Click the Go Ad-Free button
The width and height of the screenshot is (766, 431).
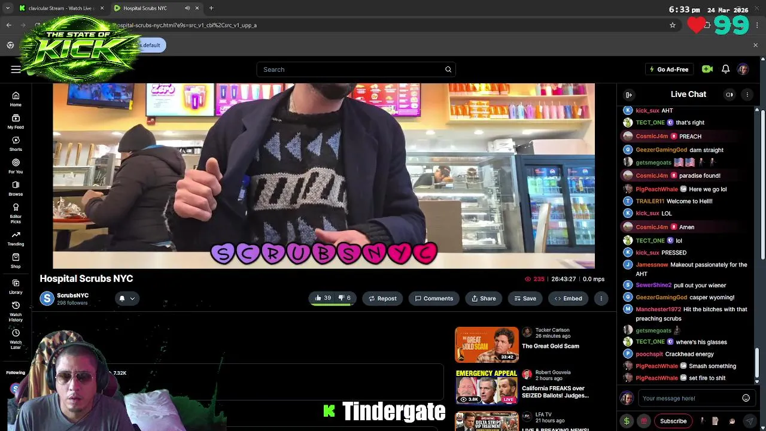pos(669,69)
